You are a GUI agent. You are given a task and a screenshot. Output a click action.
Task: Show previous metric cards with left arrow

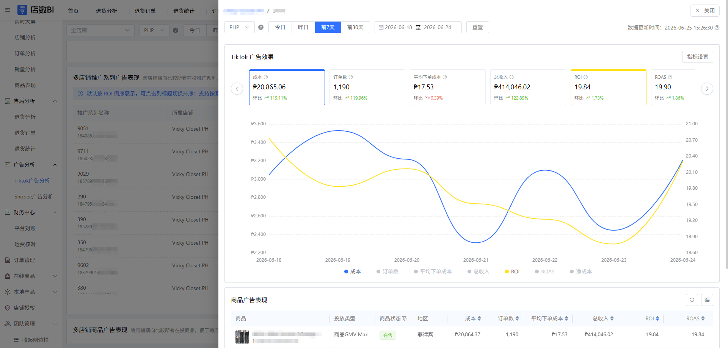(x=237, y=89)
